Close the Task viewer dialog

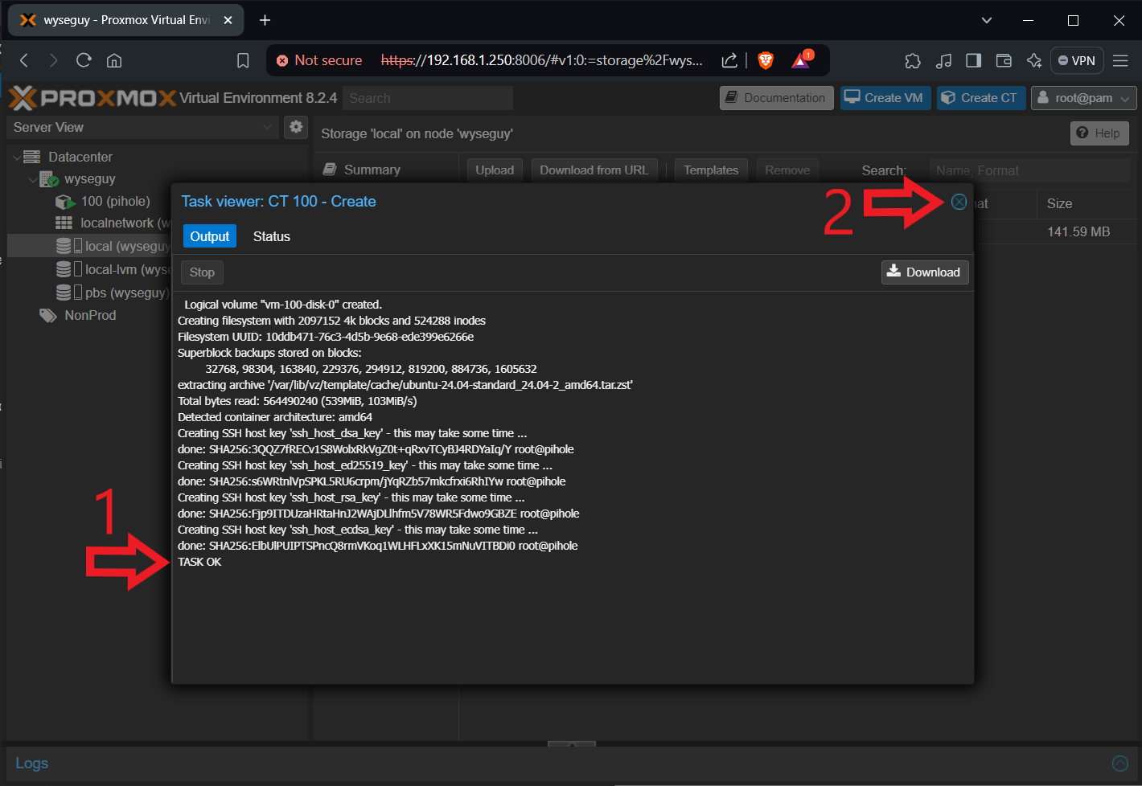[959, 202]
